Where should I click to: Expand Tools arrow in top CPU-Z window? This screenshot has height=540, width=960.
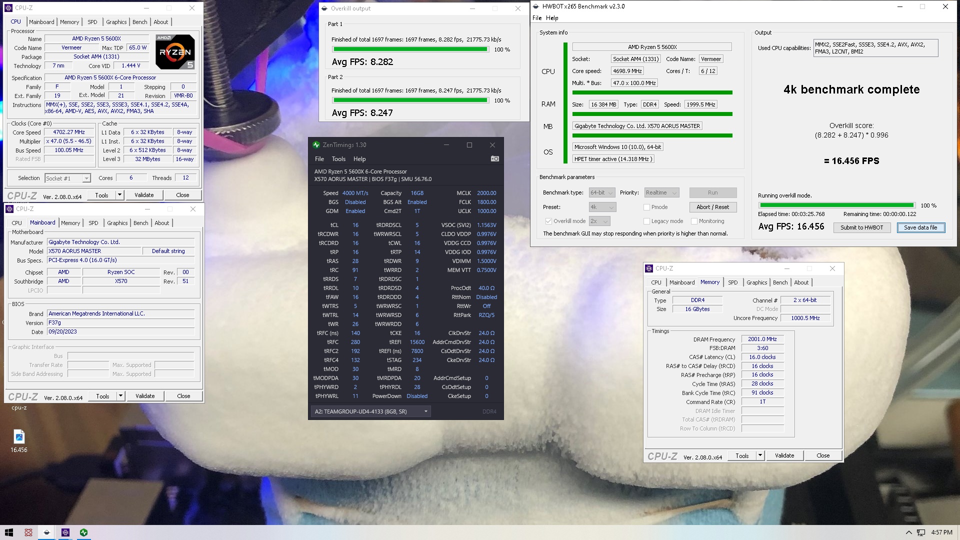pos(119,195)
